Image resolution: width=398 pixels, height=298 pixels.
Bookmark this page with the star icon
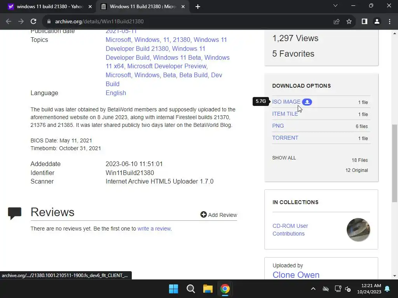point(349,22)
